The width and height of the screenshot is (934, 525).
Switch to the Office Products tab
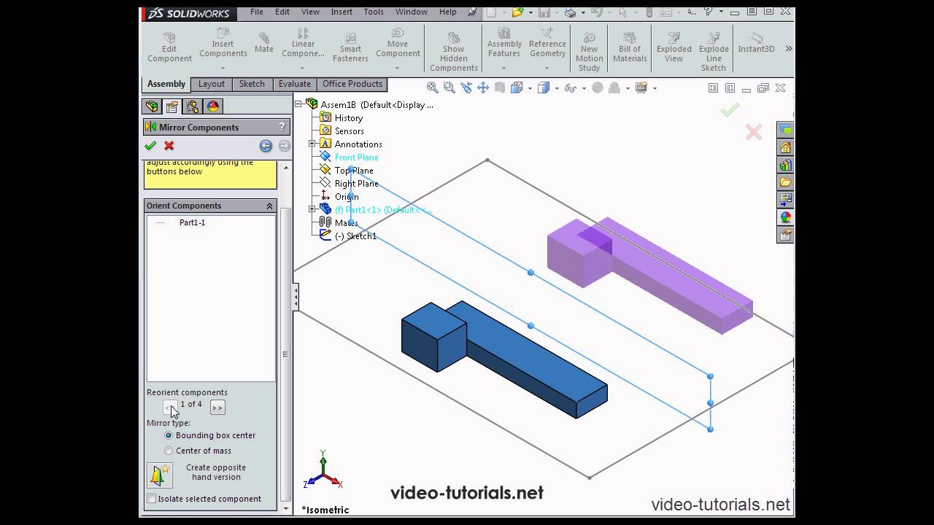[352, 84]
